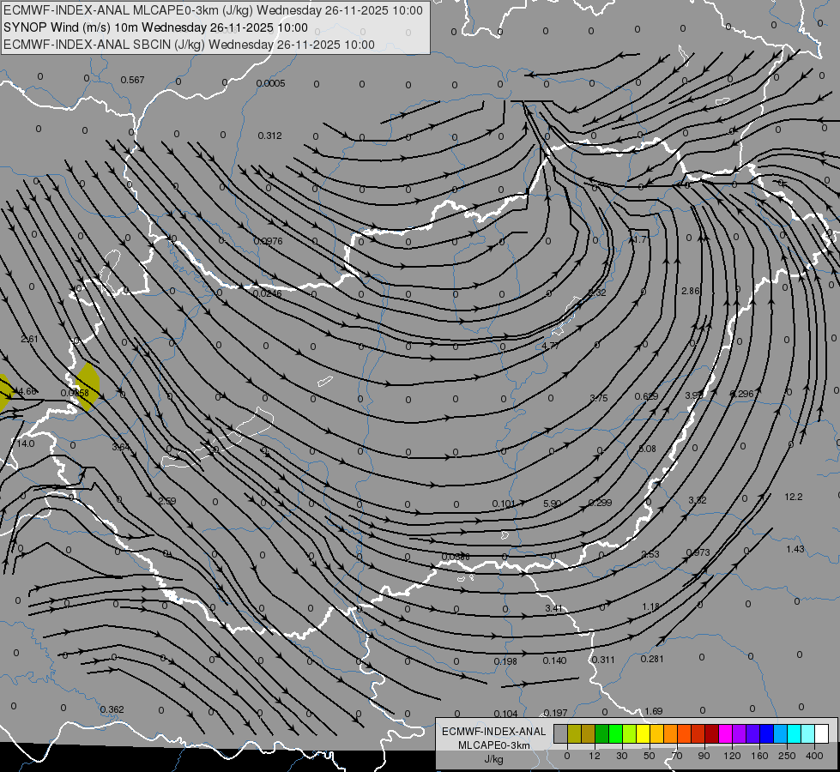
Task: Click the map value 0.0005
Action: (x=270, y=83)
